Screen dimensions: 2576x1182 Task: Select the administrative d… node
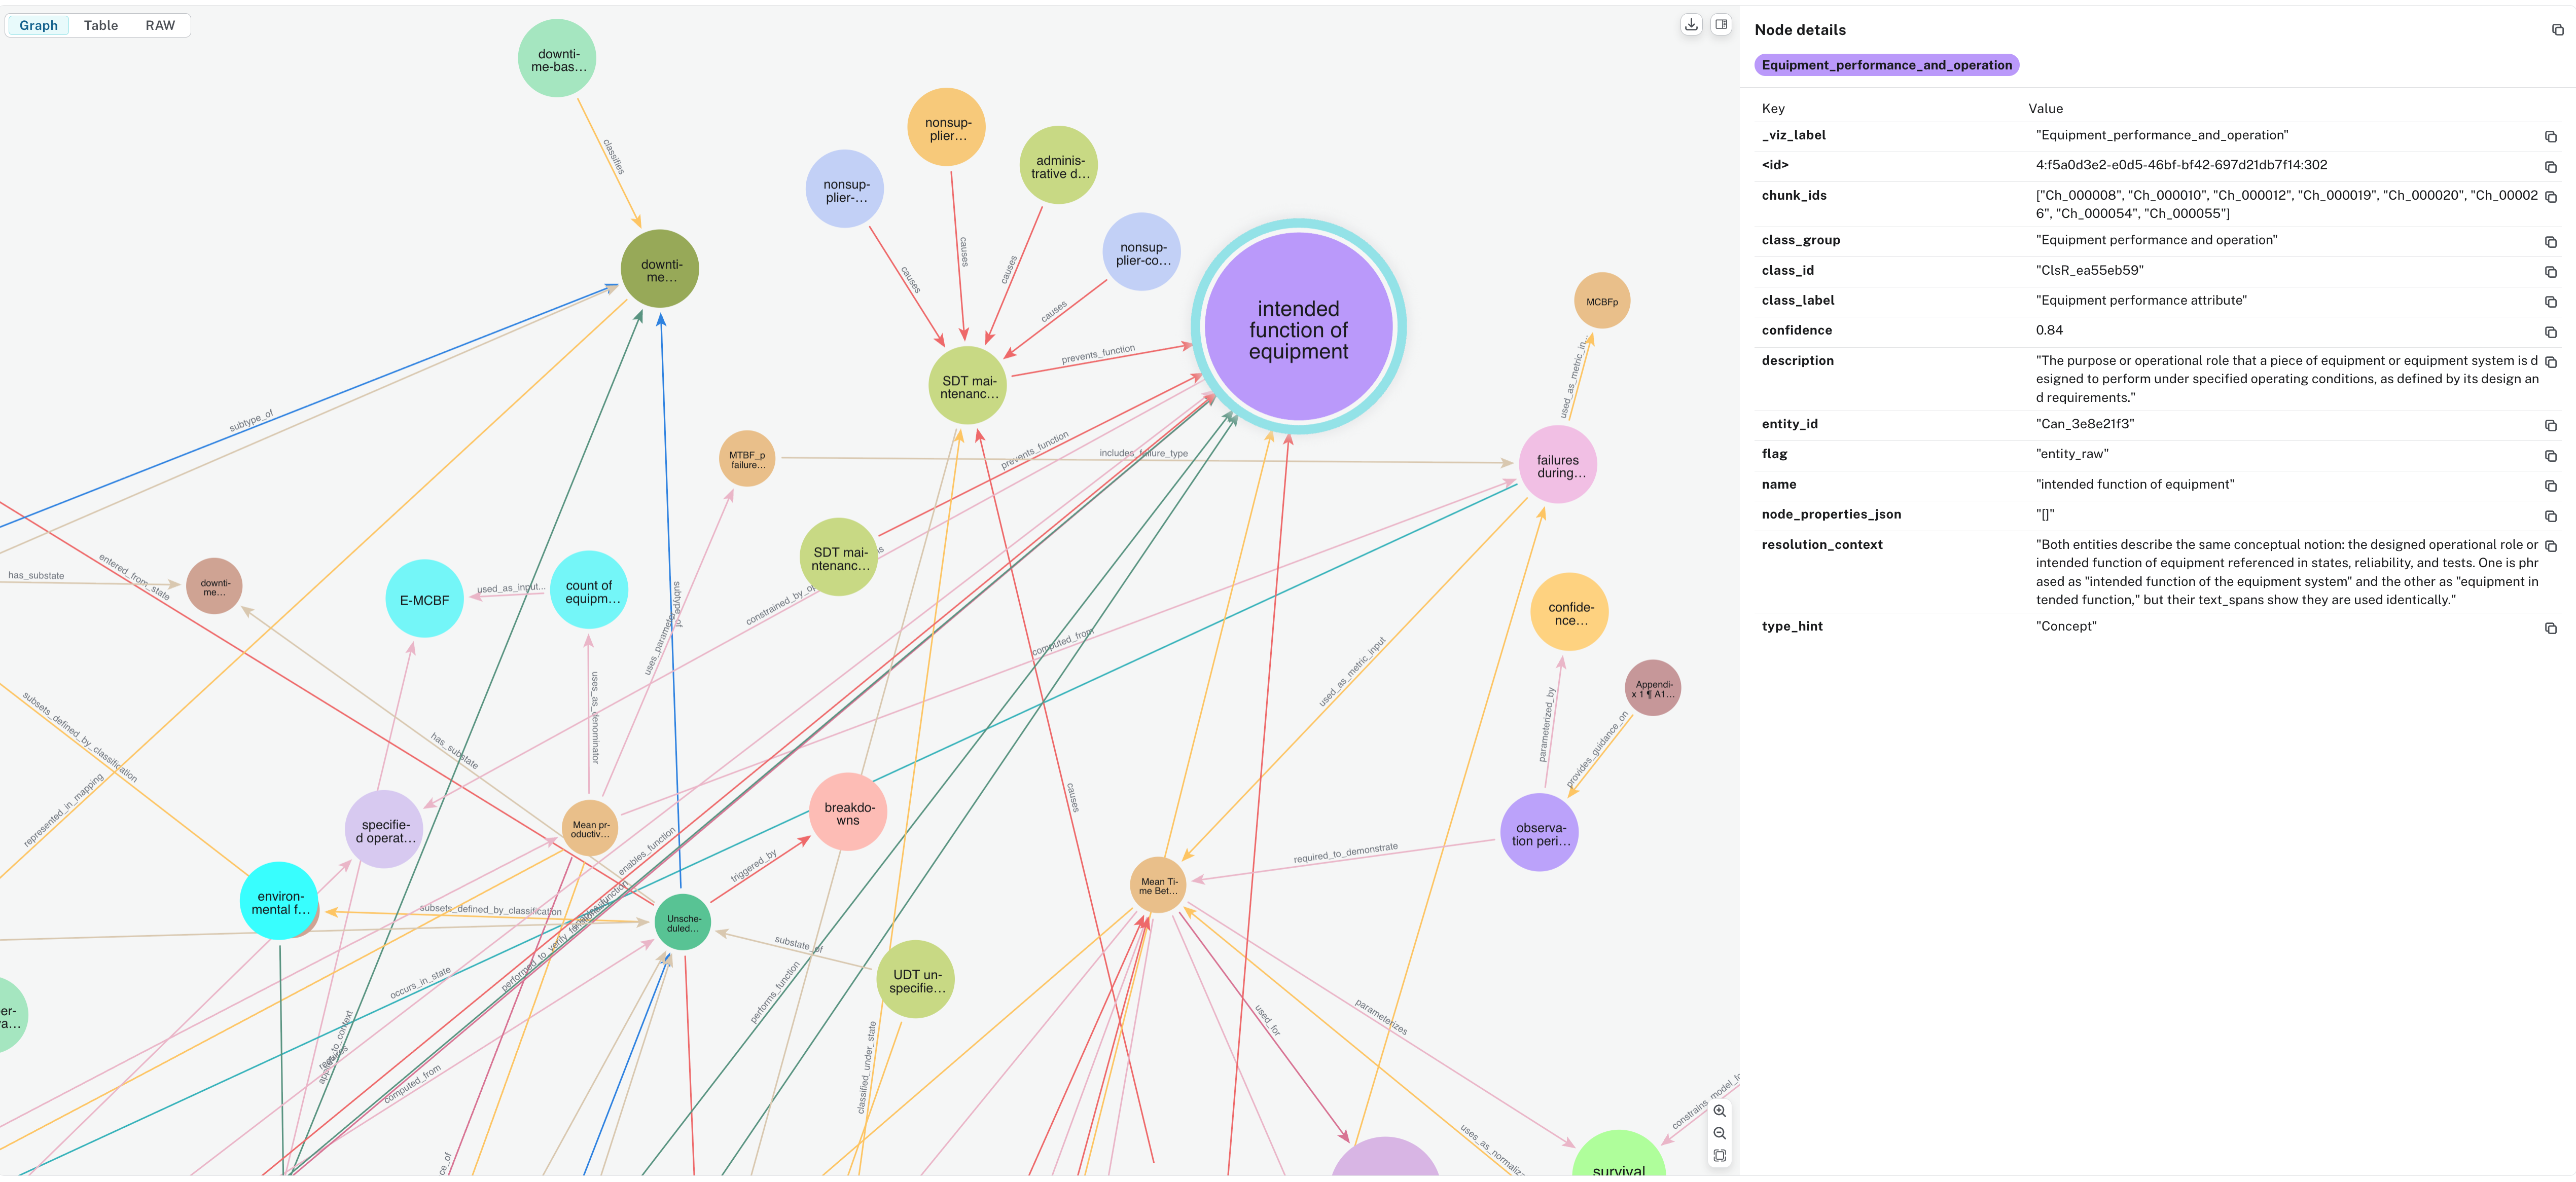pos(1059,165)
